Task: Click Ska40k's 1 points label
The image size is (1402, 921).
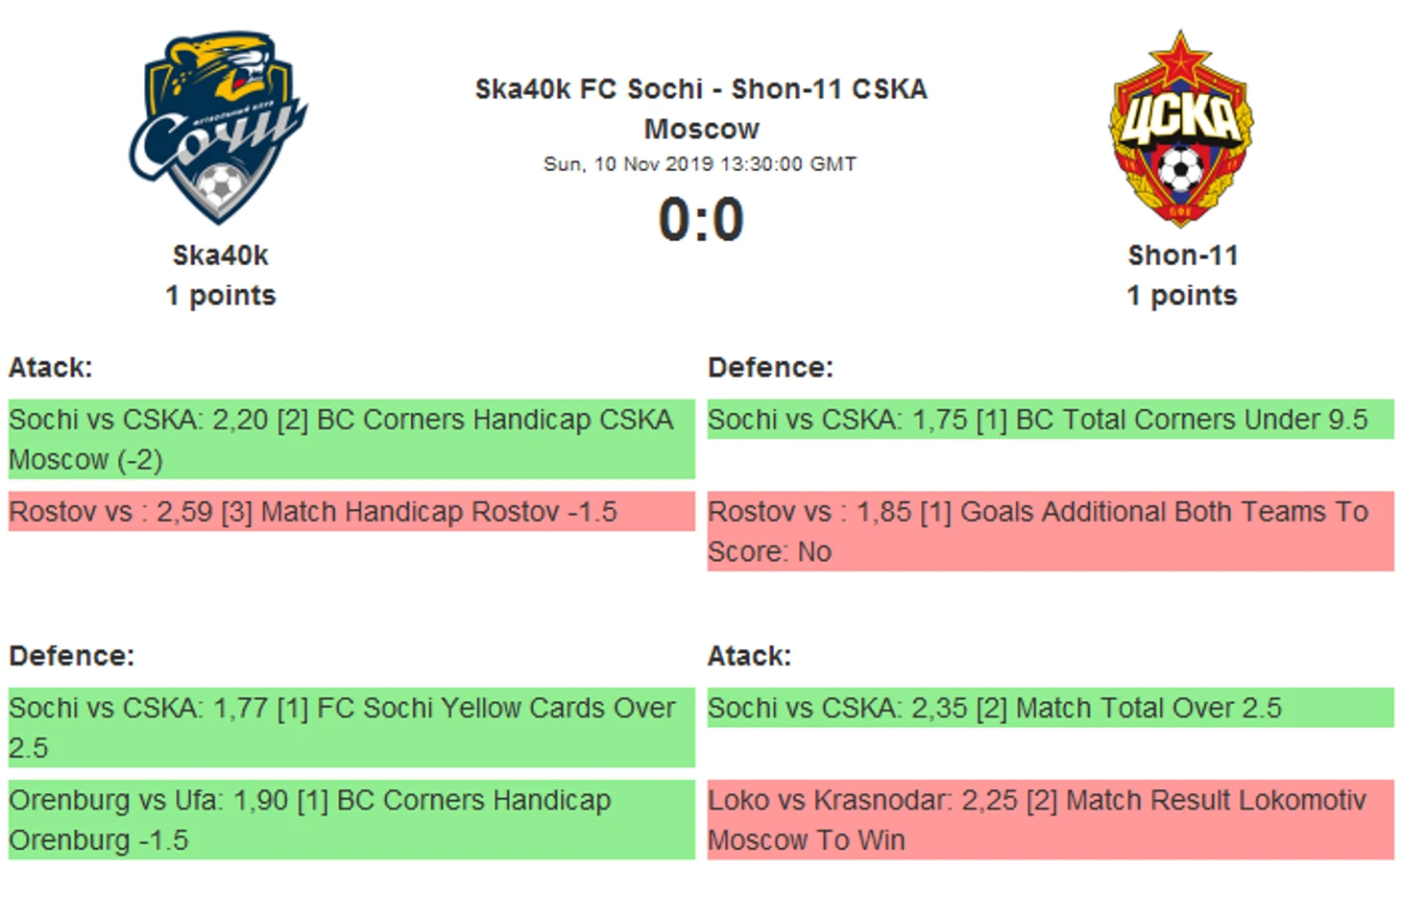Action: click(220, 295)
